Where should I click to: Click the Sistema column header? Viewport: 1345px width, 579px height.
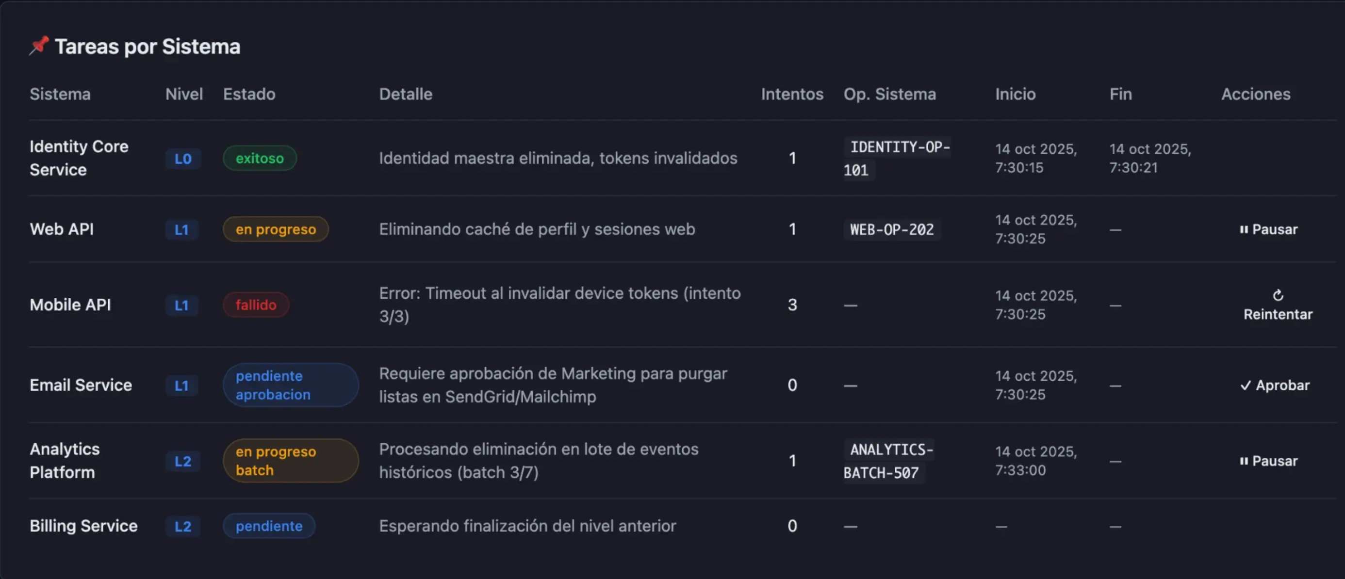point(60,94)
